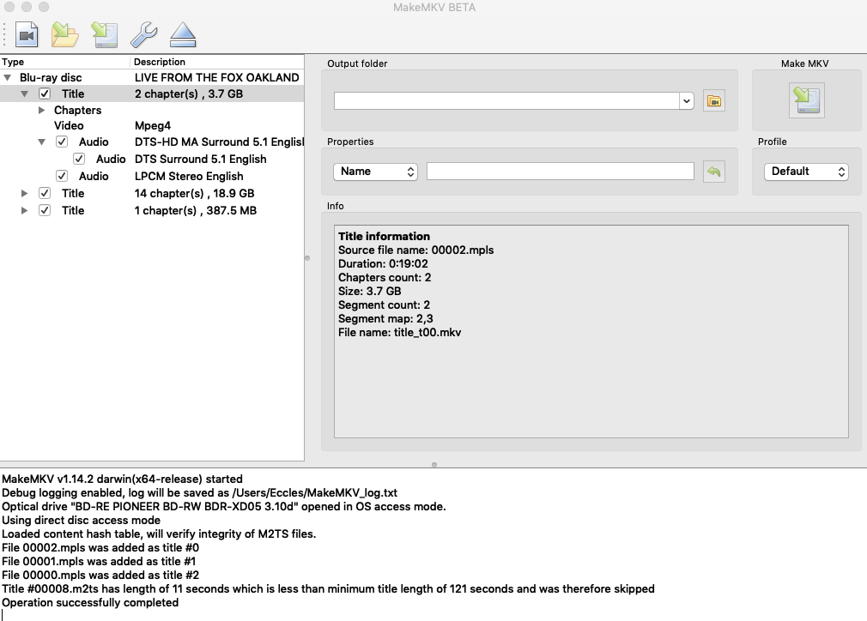Open the folder-with-arrow toolbar icon

pos(64,35)
